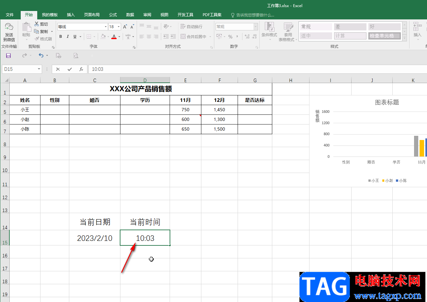This screenshot has height=302, width=427.
Task: Expand the cell styles gallery
Action: [x=404, y=38]
